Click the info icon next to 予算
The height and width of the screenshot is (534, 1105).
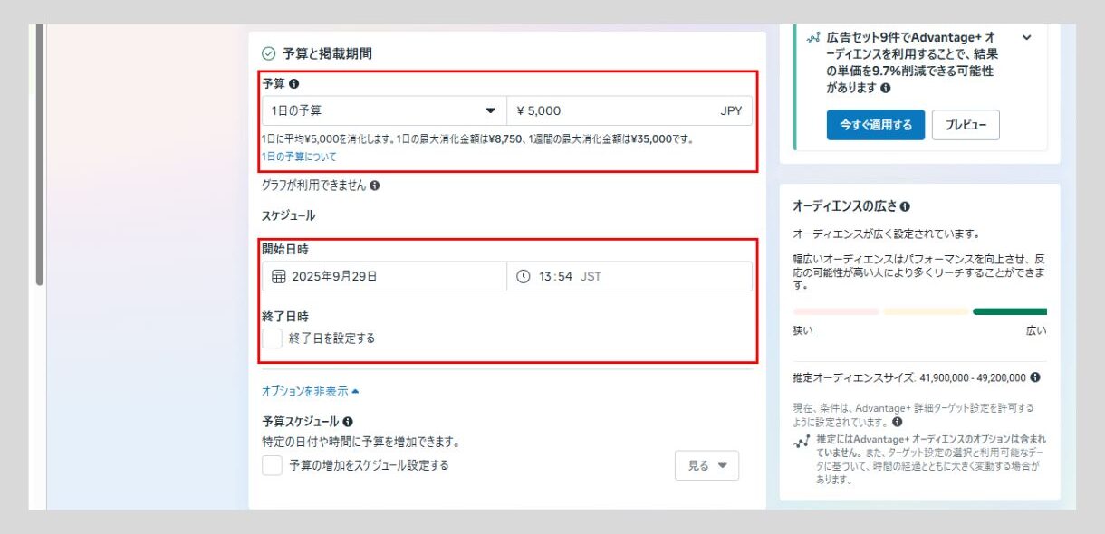(x=293, y=83)
